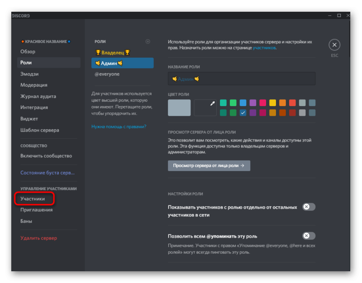
Task: Open the Нужна помощь с правами? link
Action: (x=119, y=127)
